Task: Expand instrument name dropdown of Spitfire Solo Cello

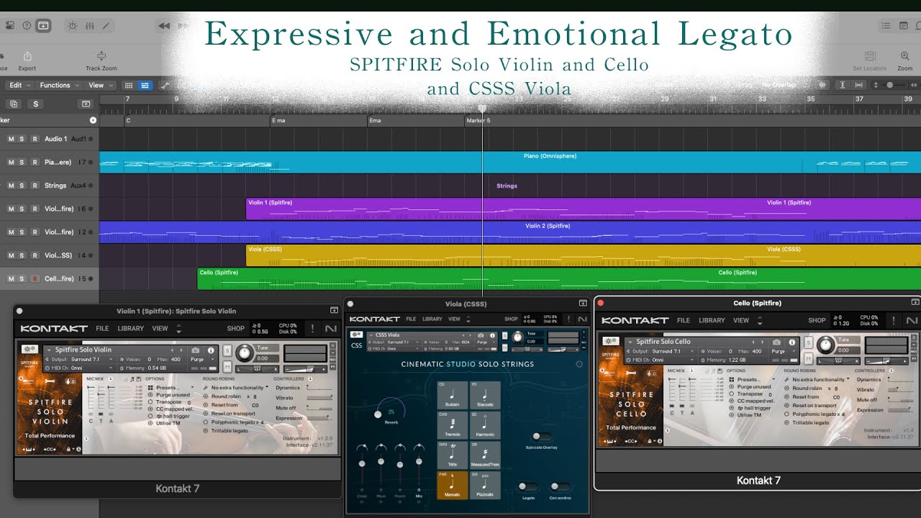Action: [x=629, y=342]
